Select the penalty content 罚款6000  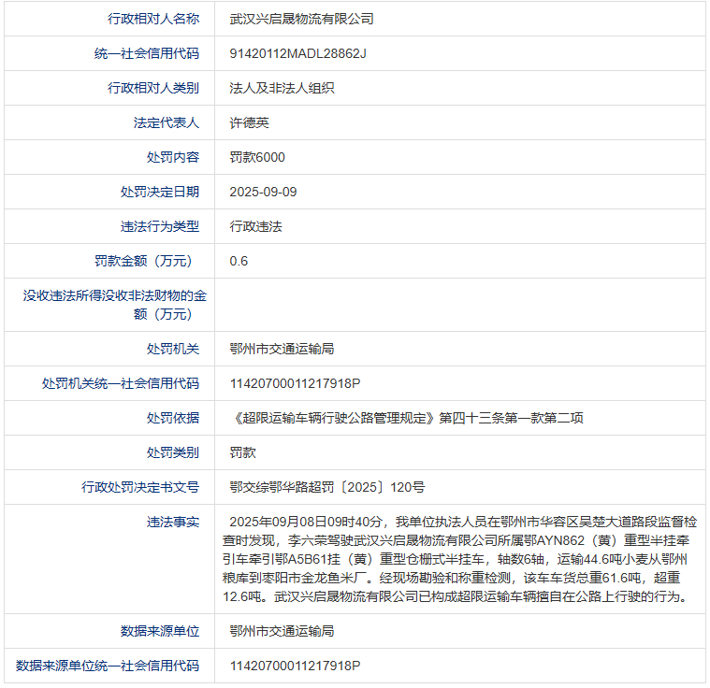pyautogui.click(x=257, y=157)
